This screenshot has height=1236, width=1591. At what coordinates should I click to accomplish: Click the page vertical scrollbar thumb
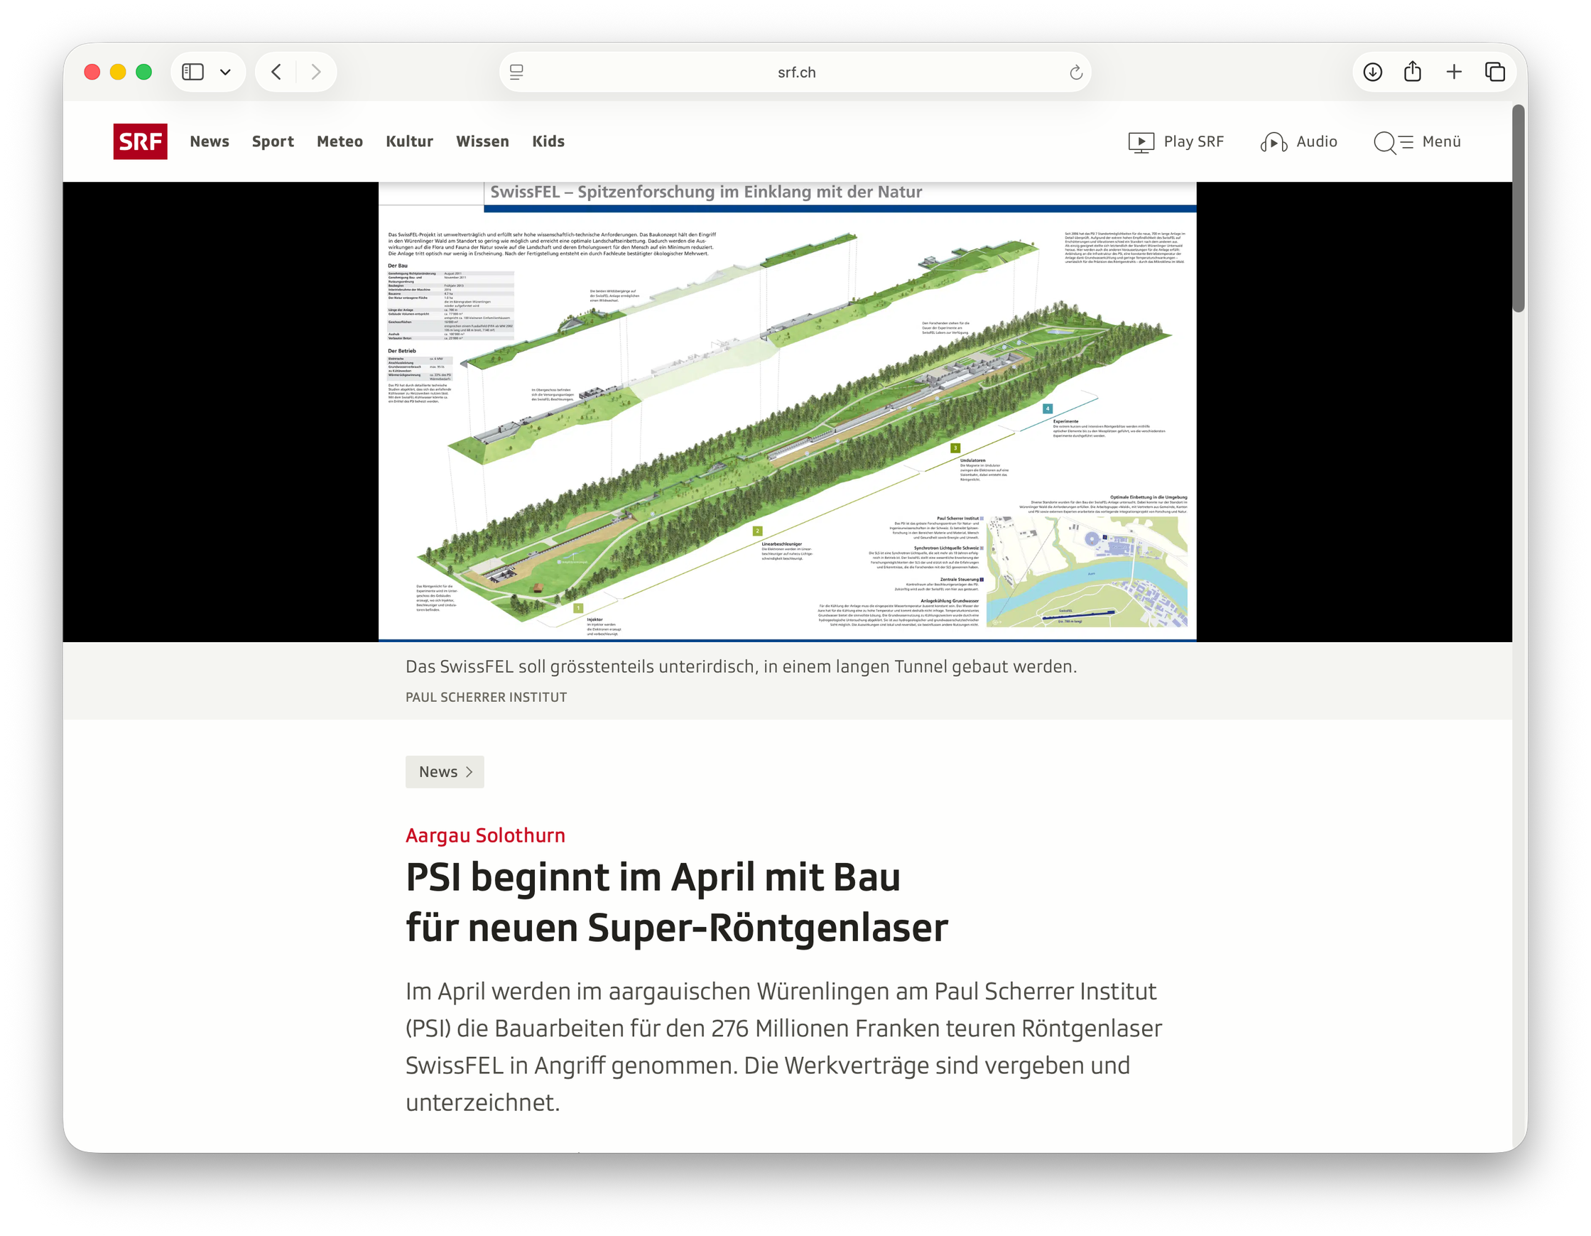click(x=1518, y=208)
